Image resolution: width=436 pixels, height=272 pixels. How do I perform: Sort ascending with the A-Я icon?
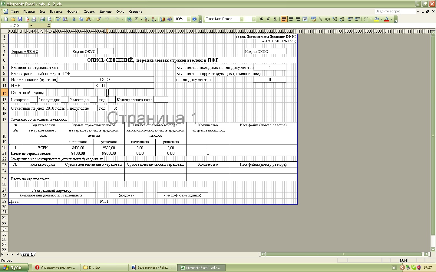(x=147, y=19)
